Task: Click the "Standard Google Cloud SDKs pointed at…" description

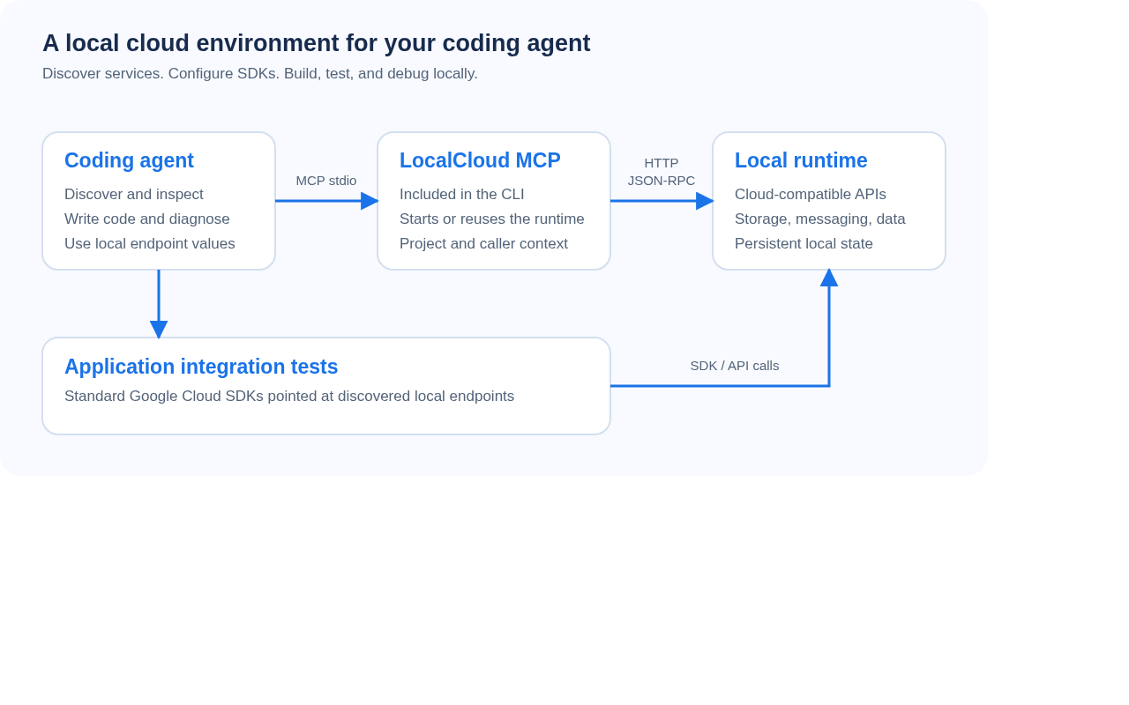Action: coord(289,397)
